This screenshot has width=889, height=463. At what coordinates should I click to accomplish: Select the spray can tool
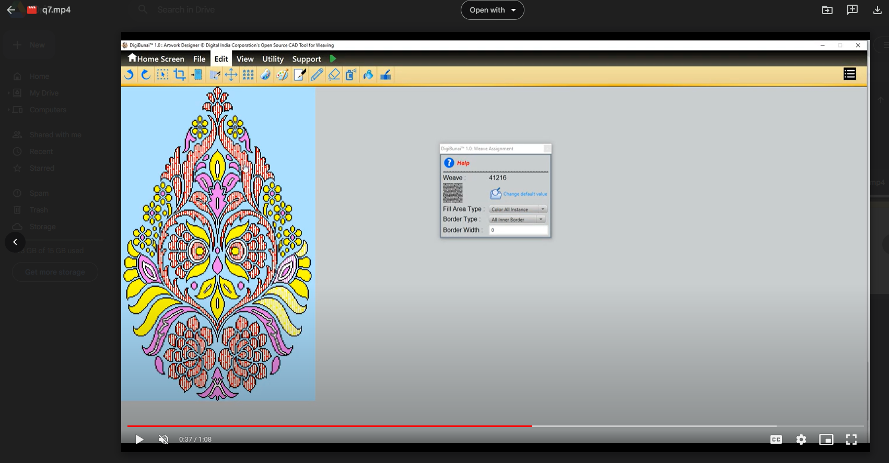click(x=351, y=75)
